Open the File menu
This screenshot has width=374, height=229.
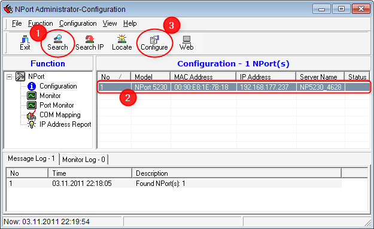click(17, 23)
